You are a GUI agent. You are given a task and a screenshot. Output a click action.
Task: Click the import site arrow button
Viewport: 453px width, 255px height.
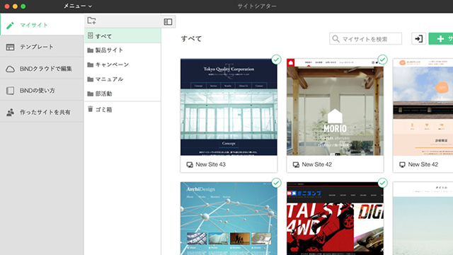point(418,39)
